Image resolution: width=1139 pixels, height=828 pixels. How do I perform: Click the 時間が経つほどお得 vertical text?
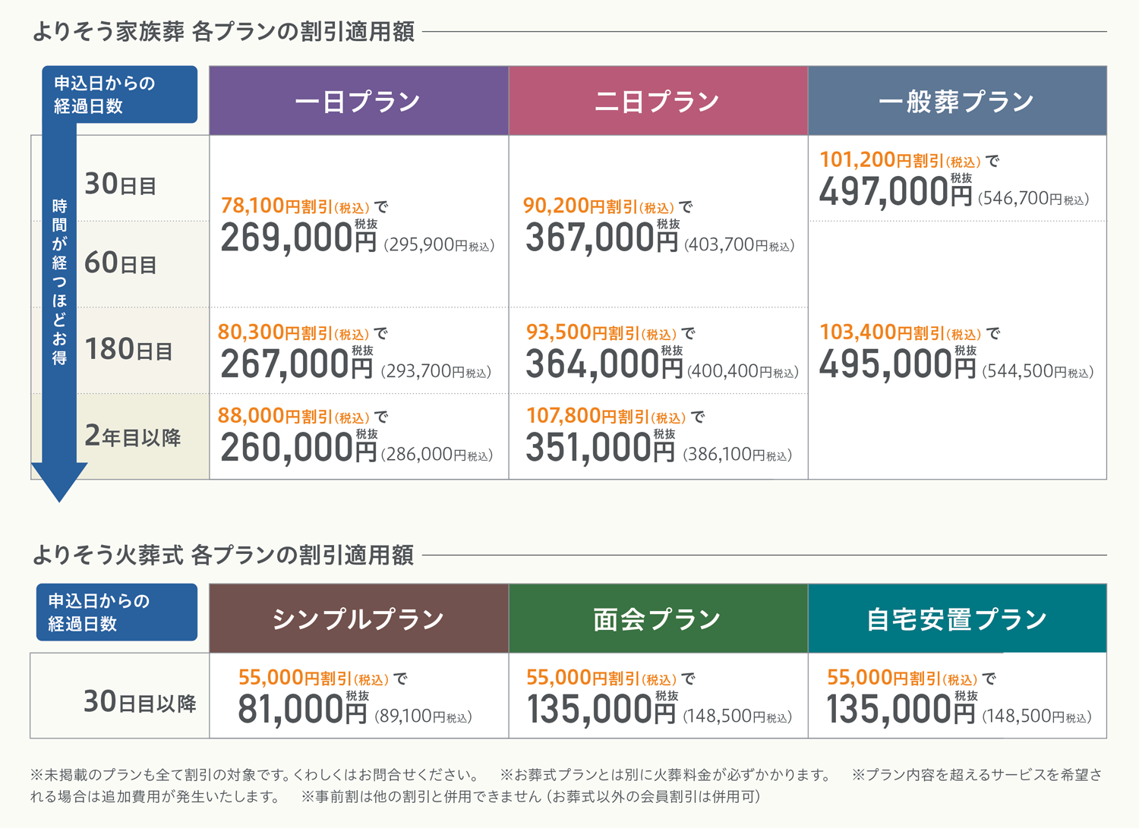(59, 282)
